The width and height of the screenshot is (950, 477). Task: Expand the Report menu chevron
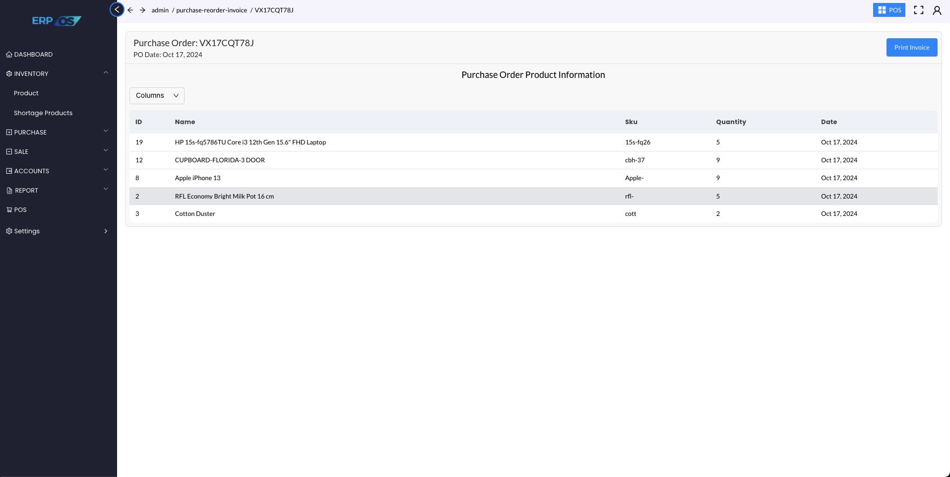[x=106, y=189]
